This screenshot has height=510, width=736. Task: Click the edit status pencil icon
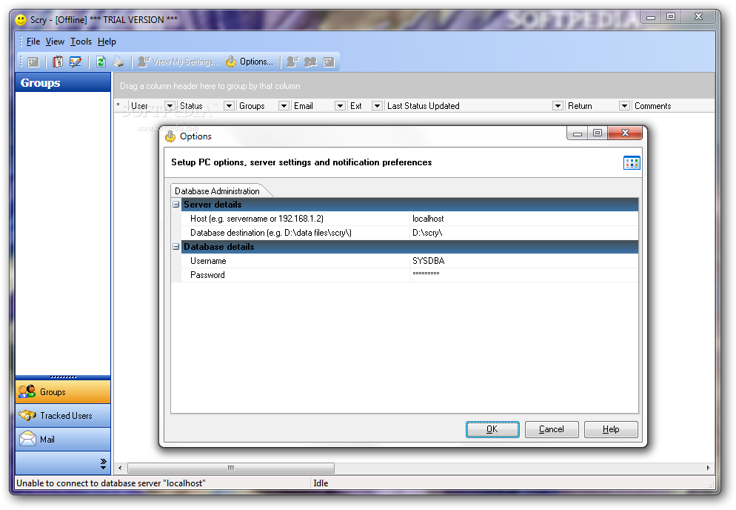click(75, 62)
